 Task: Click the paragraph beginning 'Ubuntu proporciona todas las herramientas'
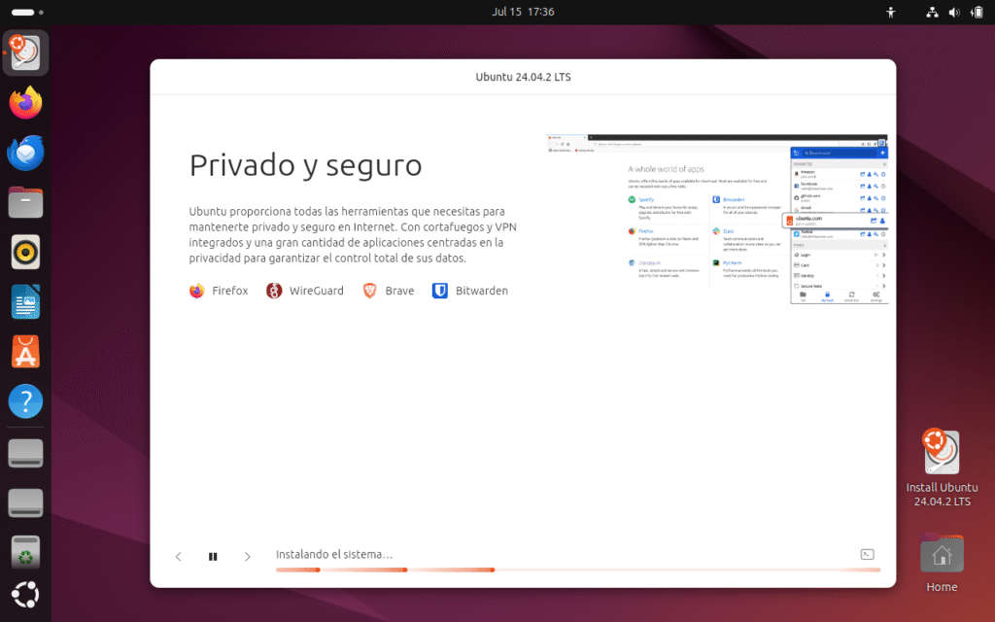[353, 235]
